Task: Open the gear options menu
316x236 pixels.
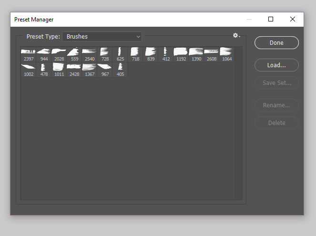Action: click(236, 36)
